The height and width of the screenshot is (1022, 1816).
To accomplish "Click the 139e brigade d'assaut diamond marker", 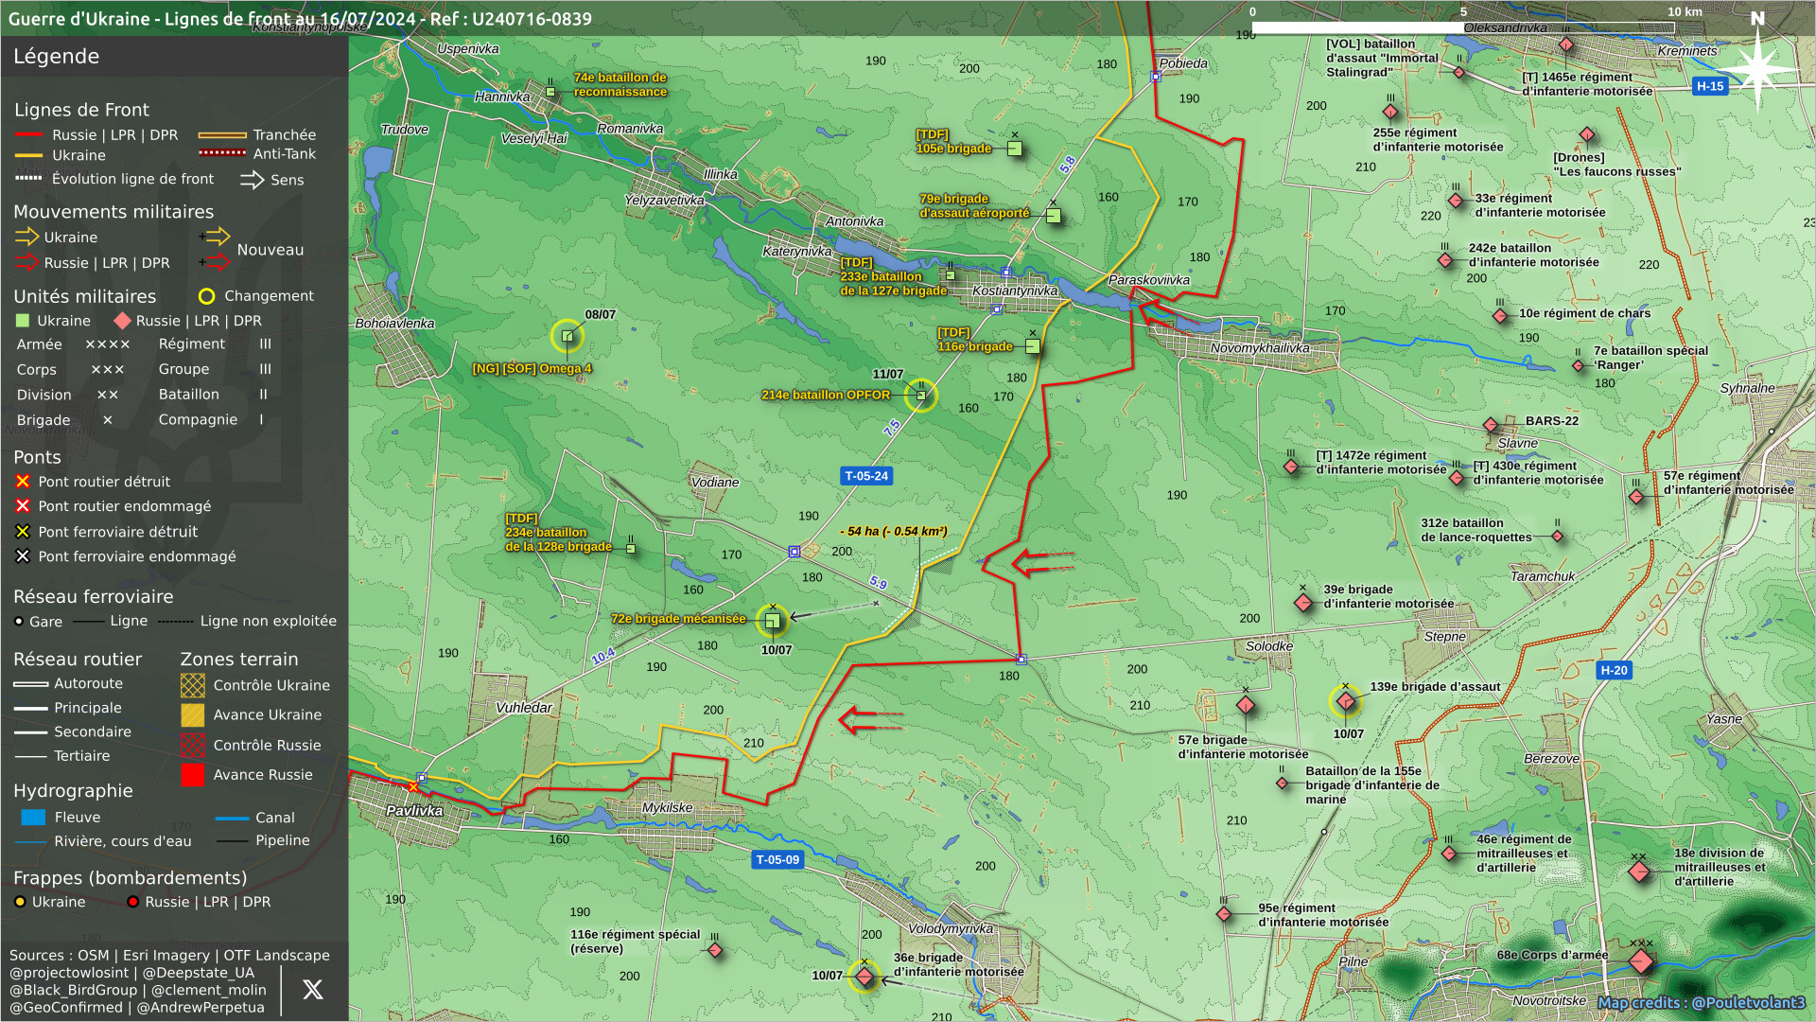I will (x=1346, y=701).
